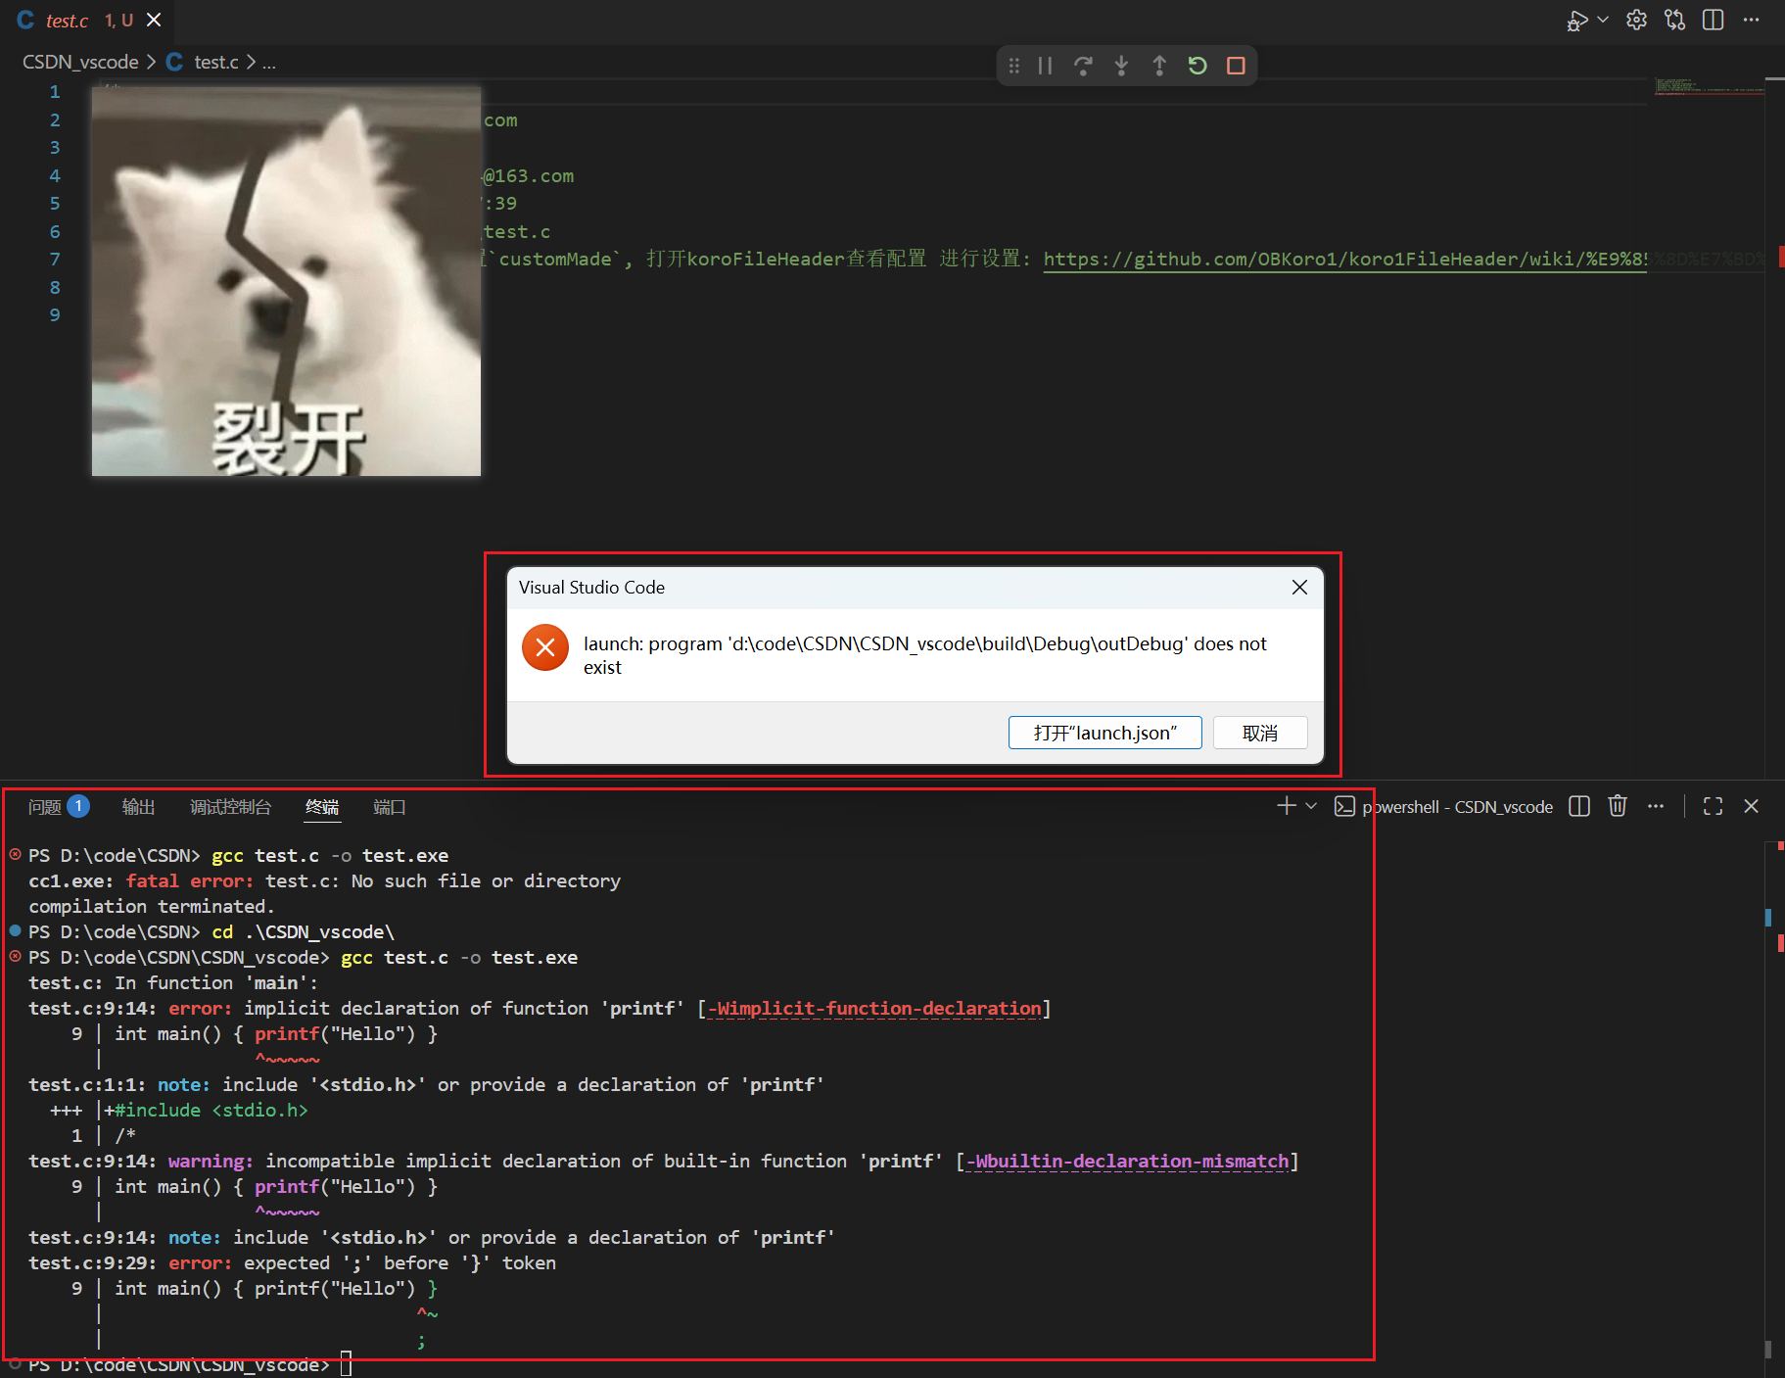This screenshot has width=1785, height=1378.
Task: Maximize the terminal panel size
Action: [1713, 806]
